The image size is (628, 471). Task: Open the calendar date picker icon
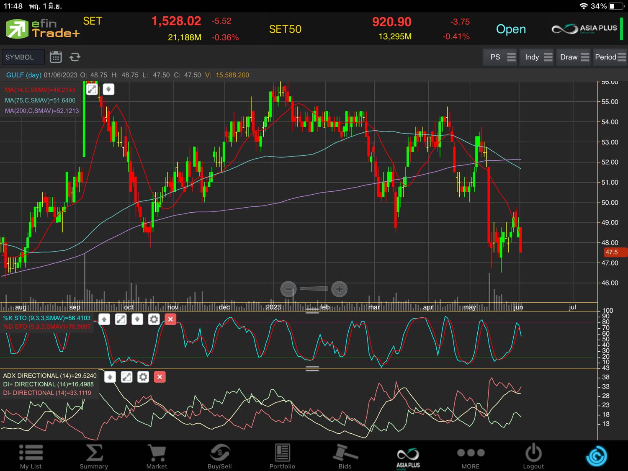(56, 57)
